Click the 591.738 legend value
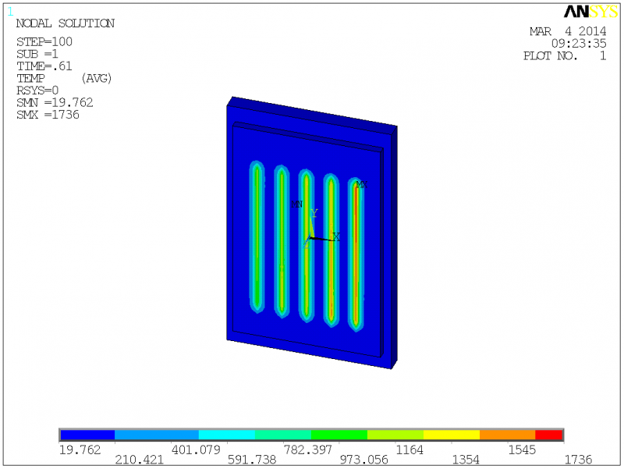Image resolution: width=624 pixels, height=469 pixels. click(x=252, y=460)
